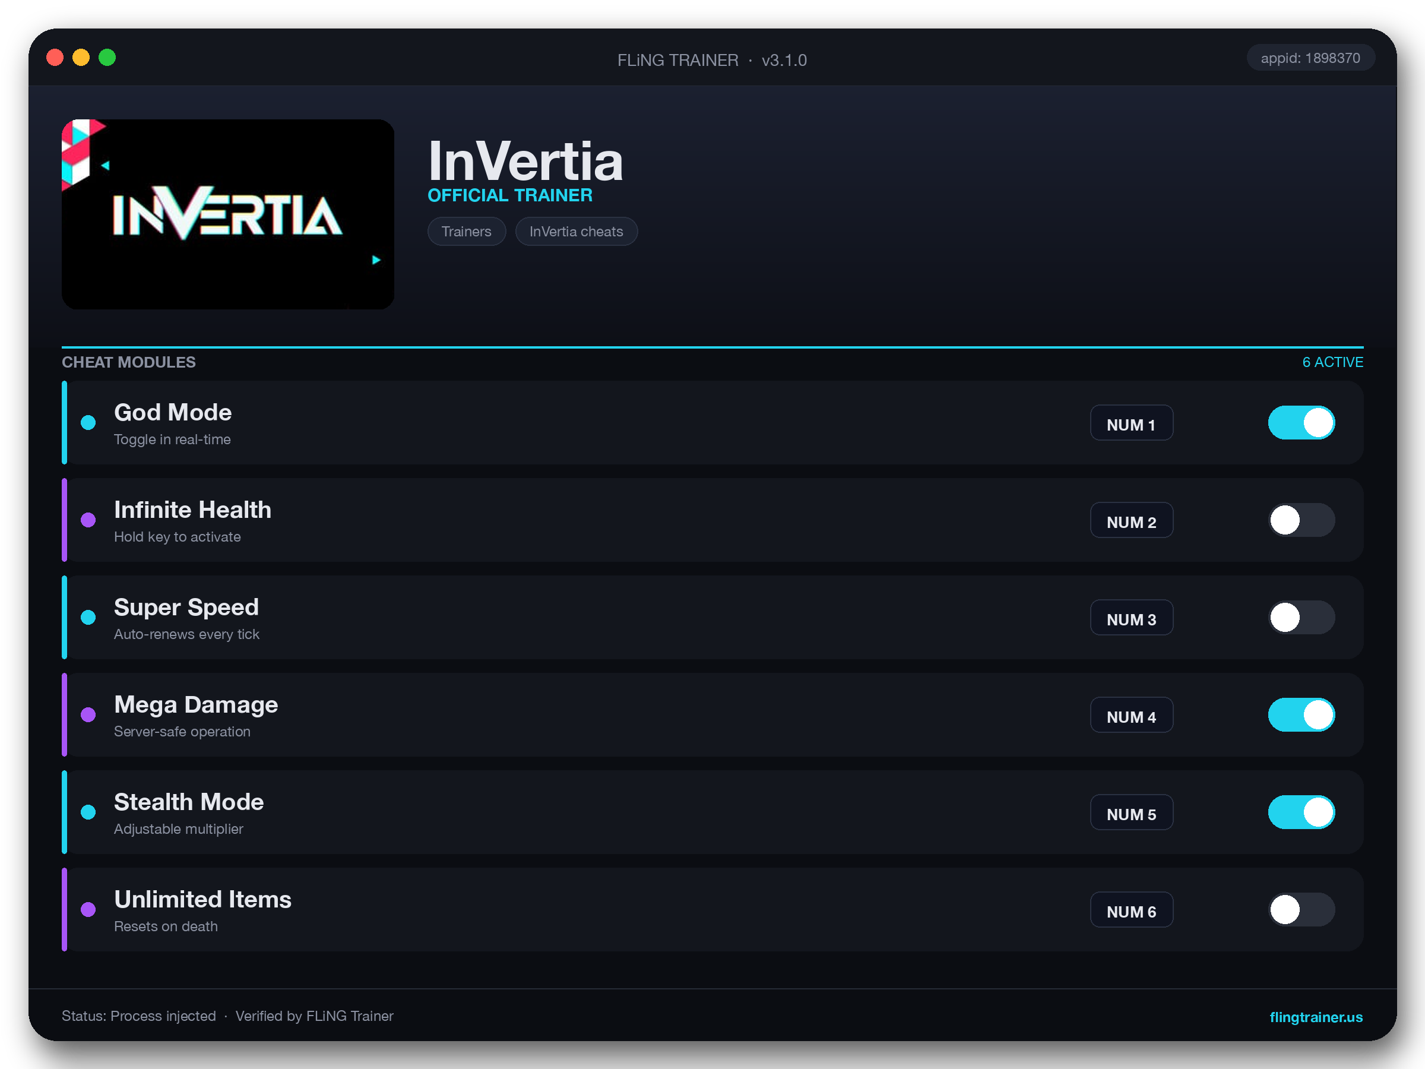The width and height of the screenshot is (1425, 1069).
Task: Click the cyan dot beside Super Speed
Action: 88,617
